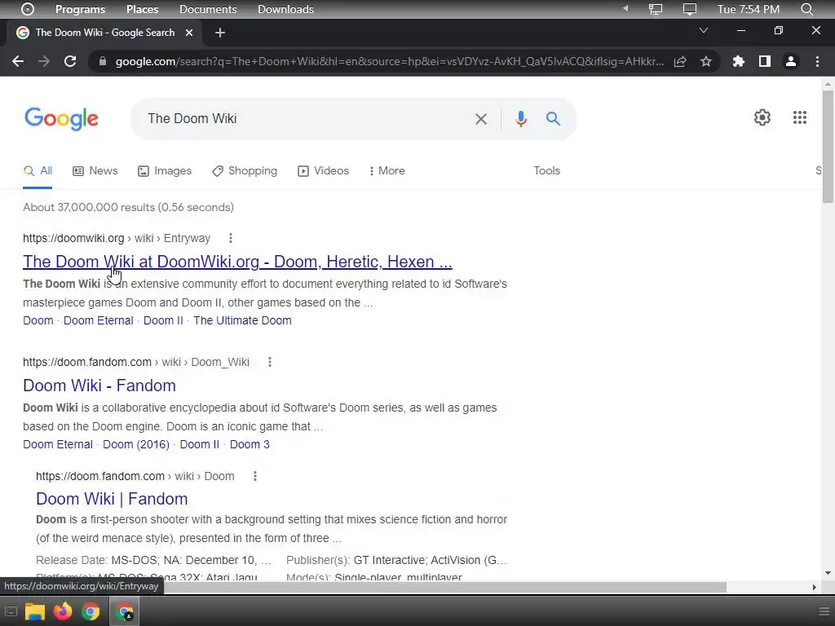Open Chrome's three-dot menu
The image size is (835, 626).
[817, 61]
